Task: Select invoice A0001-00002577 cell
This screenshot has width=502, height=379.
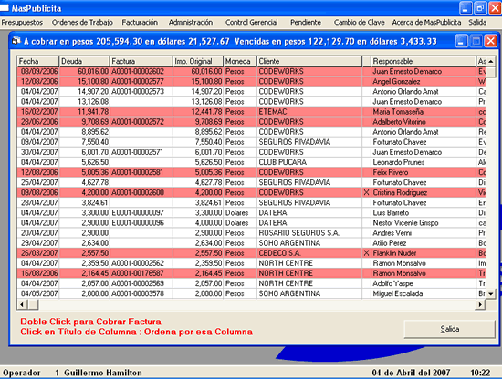Action: click(141, 81)
